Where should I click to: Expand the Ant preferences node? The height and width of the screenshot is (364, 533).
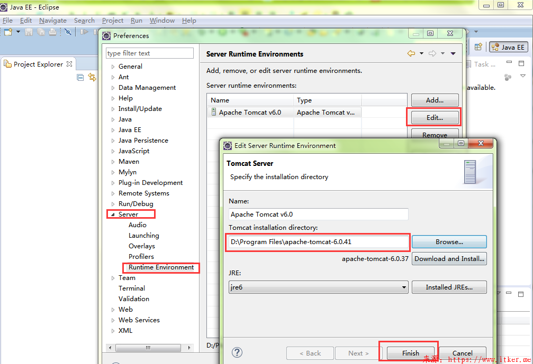[x=113, y=77]
